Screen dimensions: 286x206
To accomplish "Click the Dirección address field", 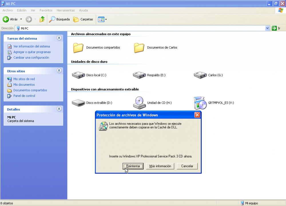I will (143, 28).
